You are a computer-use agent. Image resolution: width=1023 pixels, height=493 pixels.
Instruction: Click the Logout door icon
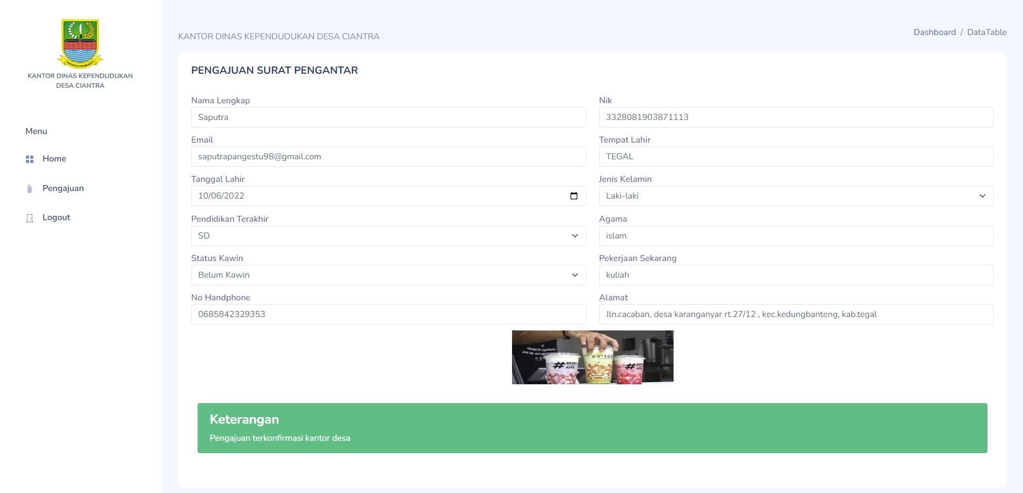(30, 218)
